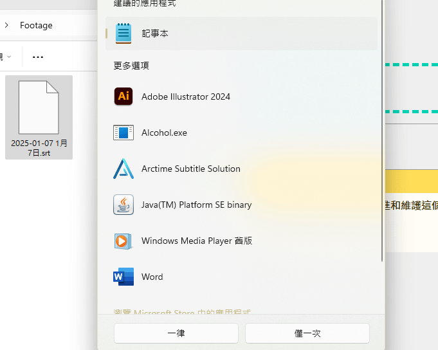Click the app list vertical scrollbar

[382, 129]
